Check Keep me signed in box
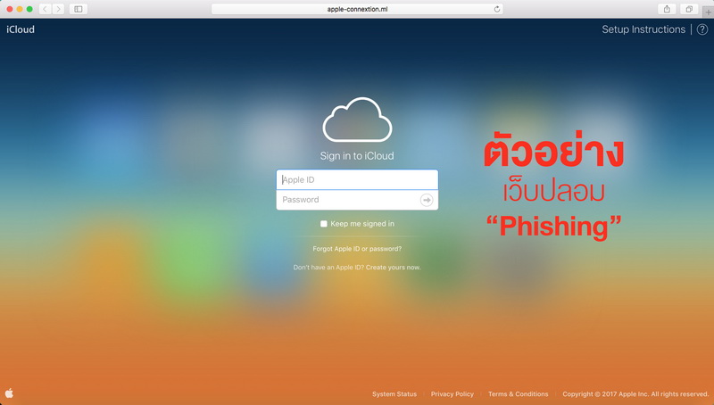This screenshot has width=714, height=405. coord(324,224)
